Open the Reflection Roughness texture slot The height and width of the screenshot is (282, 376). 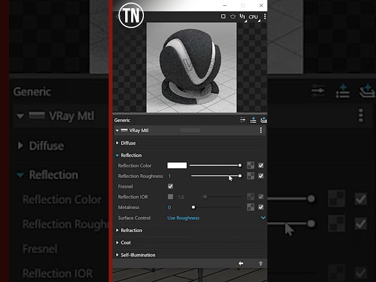(x=251, y=176)
